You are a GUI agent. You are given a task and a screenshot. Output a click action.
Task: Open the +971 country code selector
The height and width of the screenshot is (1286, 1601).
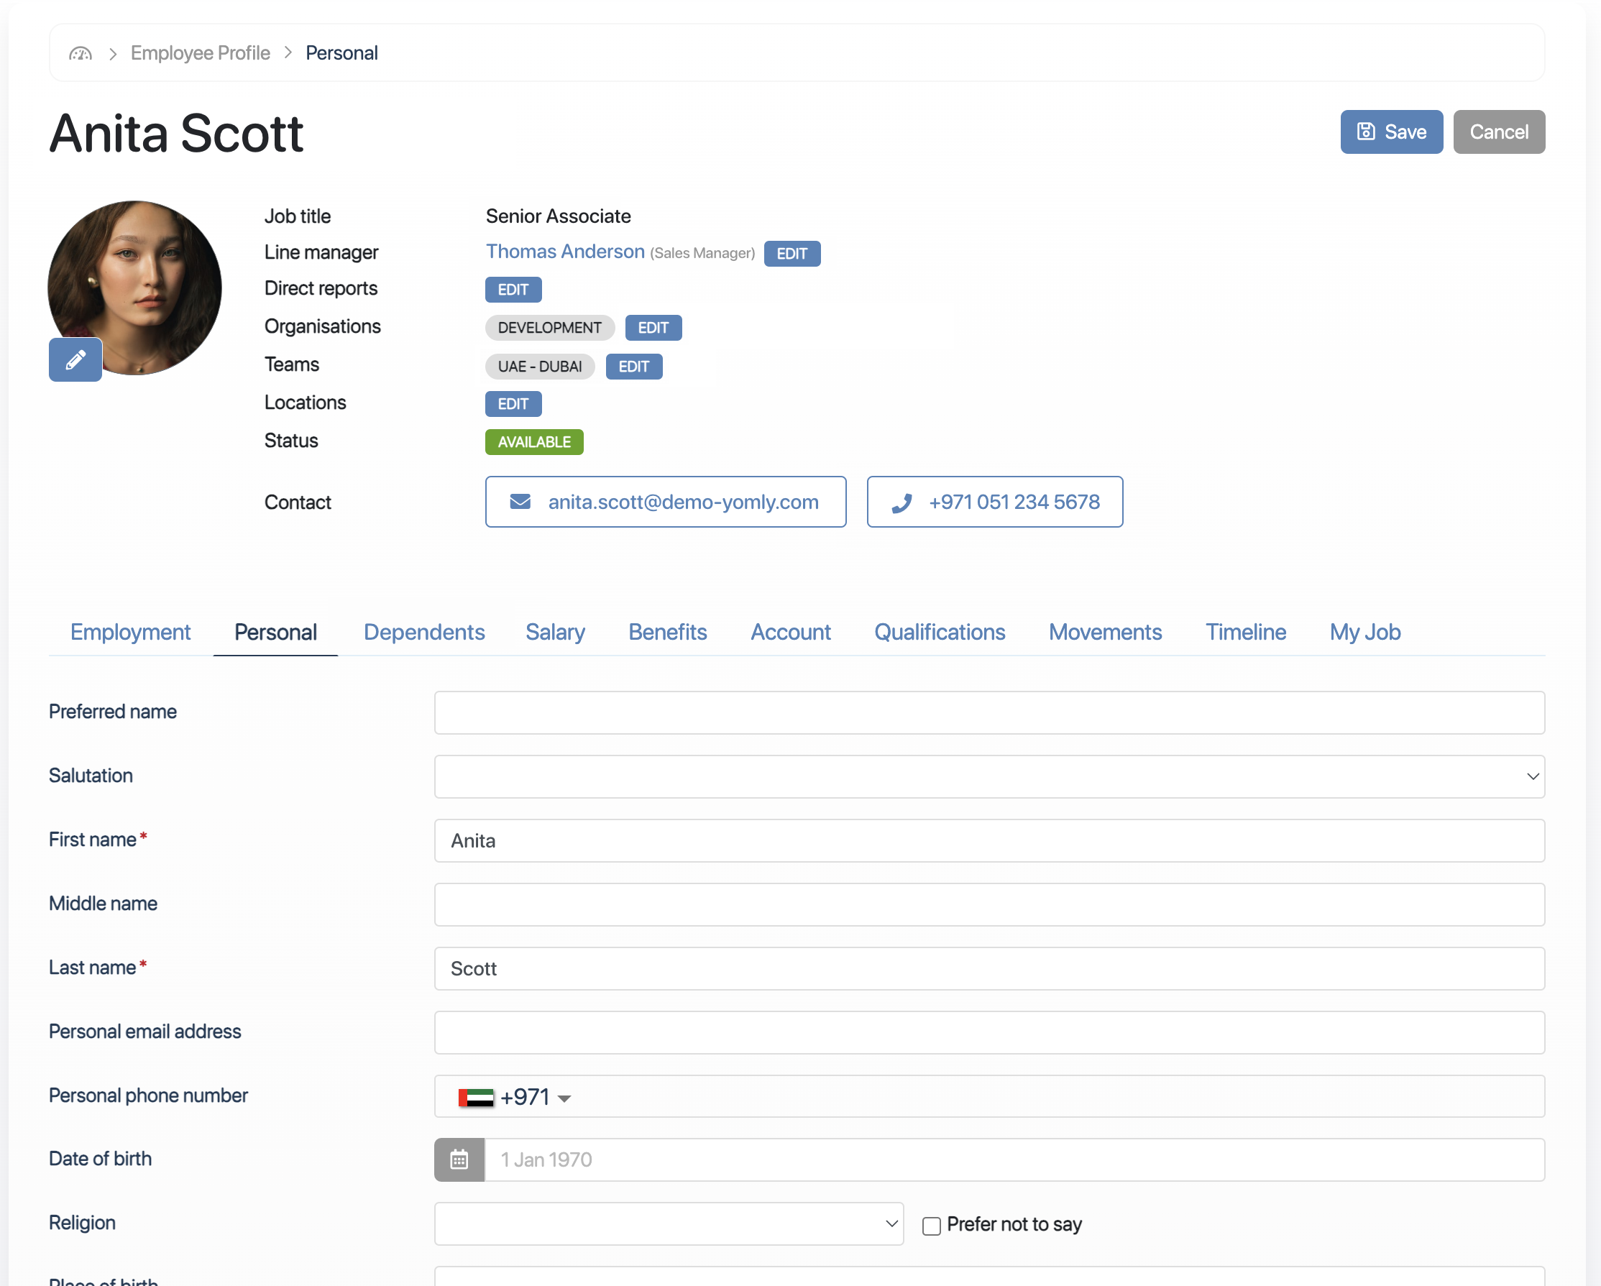[x=533, y=1096]
